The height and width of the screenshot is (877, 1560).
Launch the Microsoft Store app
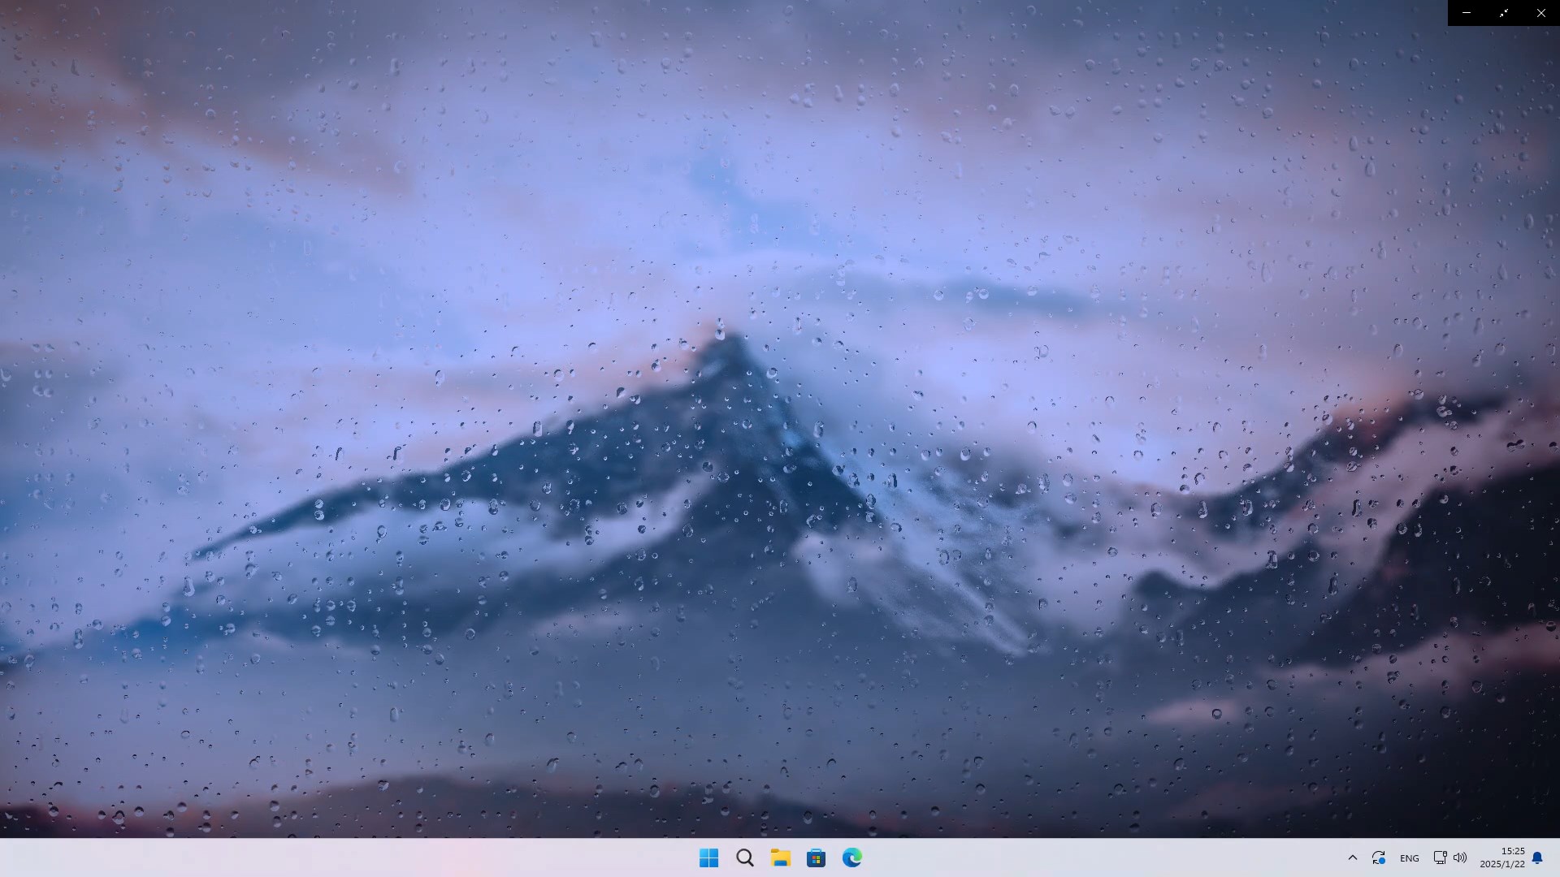point(816,858)
